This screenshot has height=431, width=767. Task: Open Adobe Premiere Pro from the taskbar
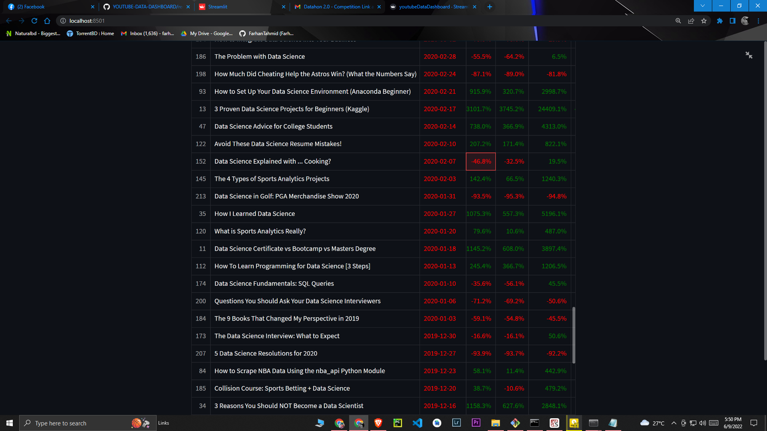(x=475, y=423)
